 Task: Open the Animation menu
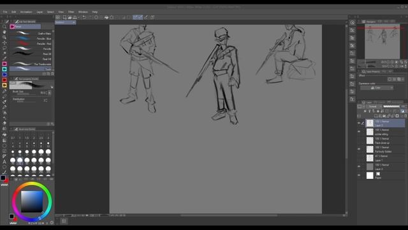coord(26,12)
